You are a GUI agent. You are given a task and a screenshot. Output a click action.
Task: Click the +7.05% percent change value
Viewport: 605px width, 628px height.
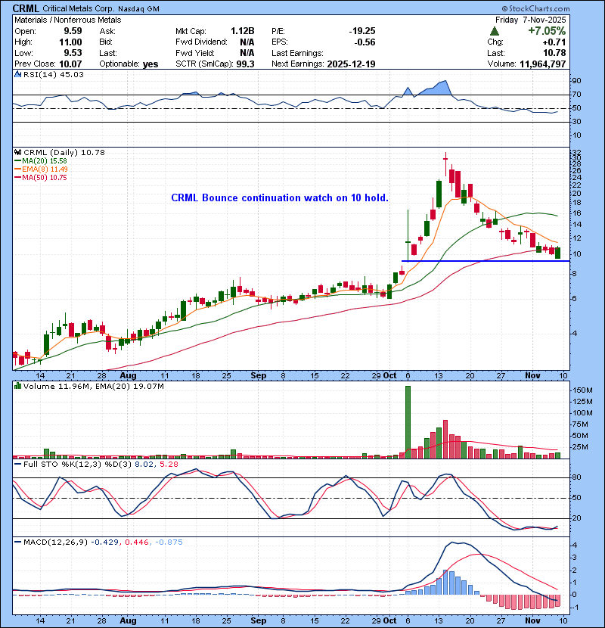[547, 31]
